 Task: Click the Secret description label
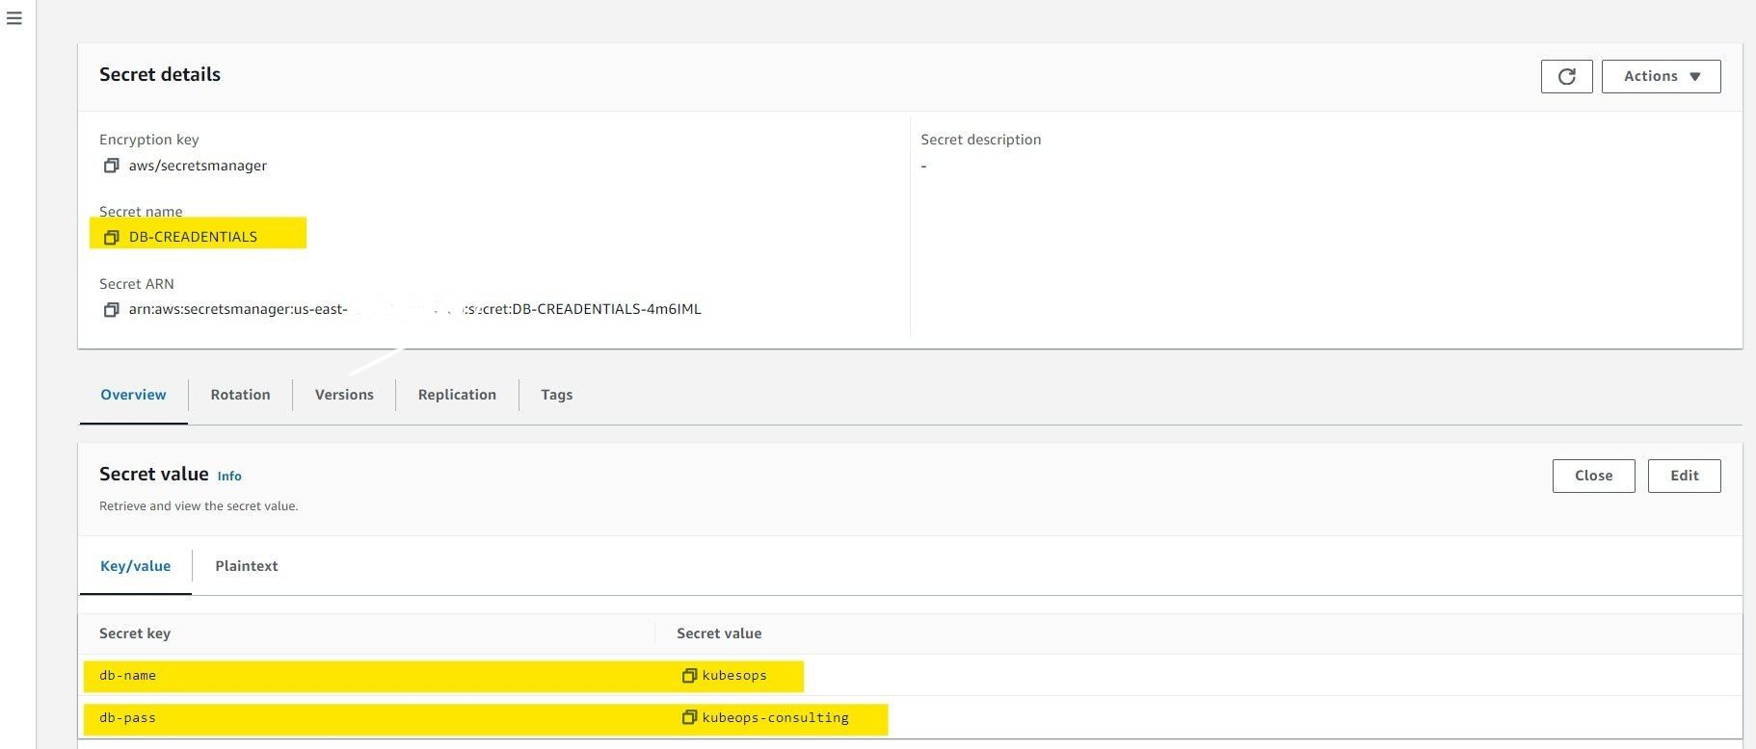981,140
